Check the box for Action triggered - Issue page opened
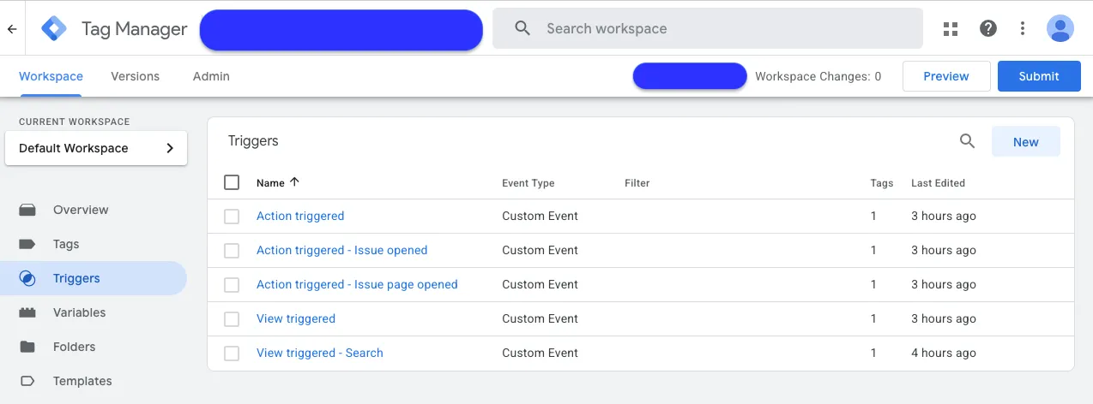1093x404 pixels. [232, 285]
